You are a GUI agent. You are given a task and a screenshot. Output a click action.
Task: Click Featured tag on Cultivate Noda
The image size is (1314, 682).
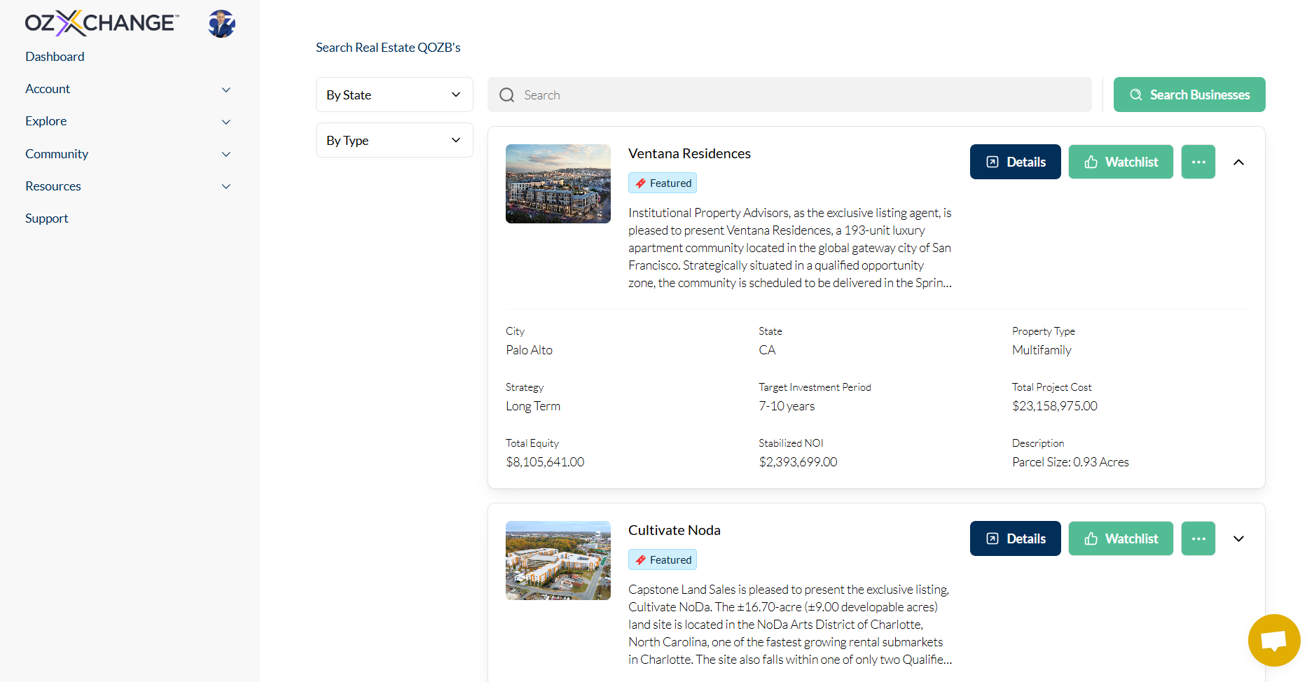pos(663,560)
